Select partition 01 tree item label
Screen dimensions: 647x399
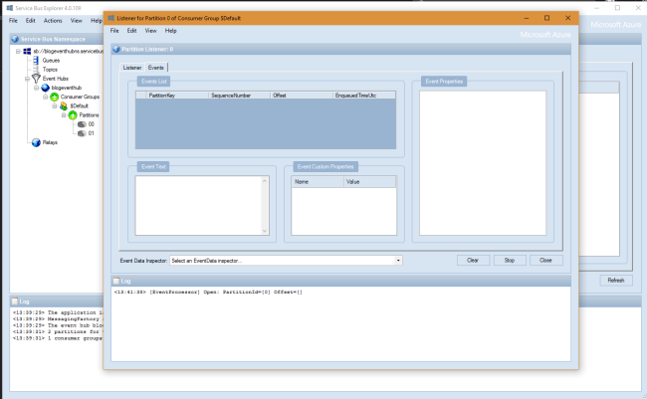click(x=92, y=133)
